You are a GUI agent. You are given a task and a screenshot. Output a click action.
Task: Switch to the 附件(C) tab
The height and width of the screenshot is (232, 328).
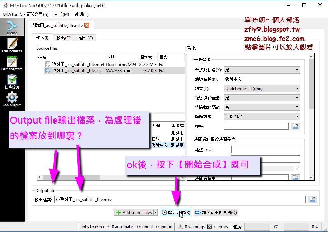[x=86, y=38]
